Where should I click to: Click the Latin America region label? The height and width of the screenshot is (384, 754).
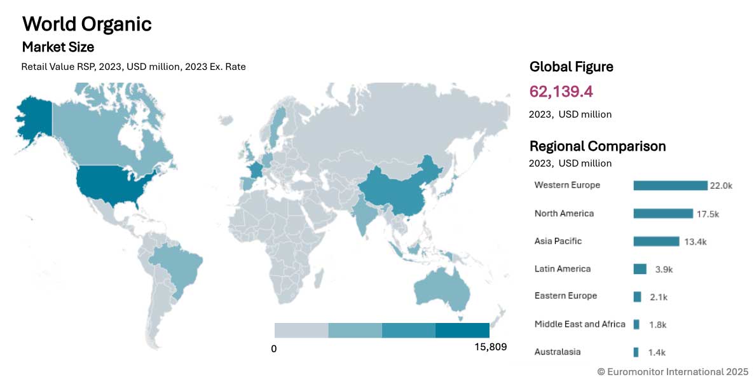coord(563,269)
